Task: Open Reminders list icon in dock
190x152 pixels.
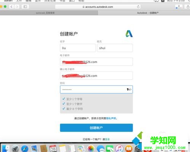Action: pos(72,149)
